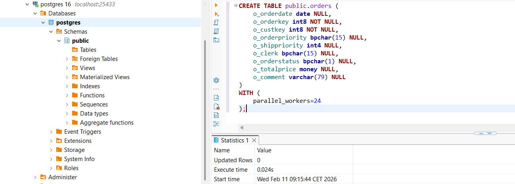Open the SQL terminal console icon
515x184 pixels.
216,40
